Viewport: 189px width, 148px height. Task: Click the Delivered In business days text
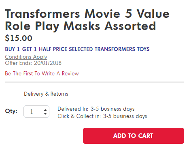pyautogui.click(x=96, y=109)
